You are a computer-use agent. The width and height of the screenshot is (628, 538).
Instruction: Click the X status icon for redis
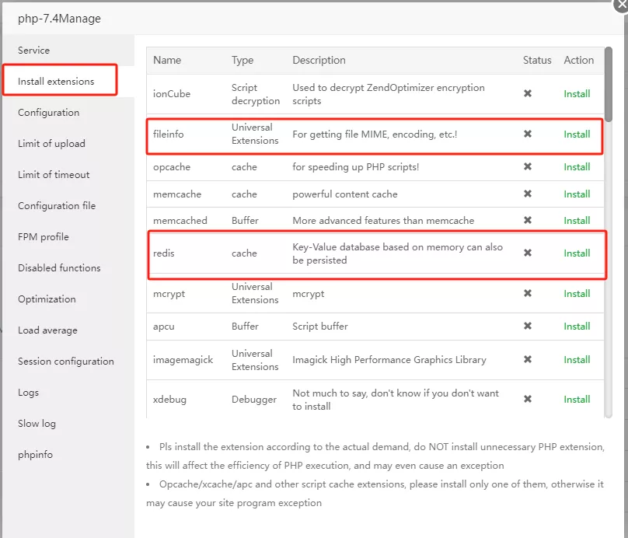[528, 253]
